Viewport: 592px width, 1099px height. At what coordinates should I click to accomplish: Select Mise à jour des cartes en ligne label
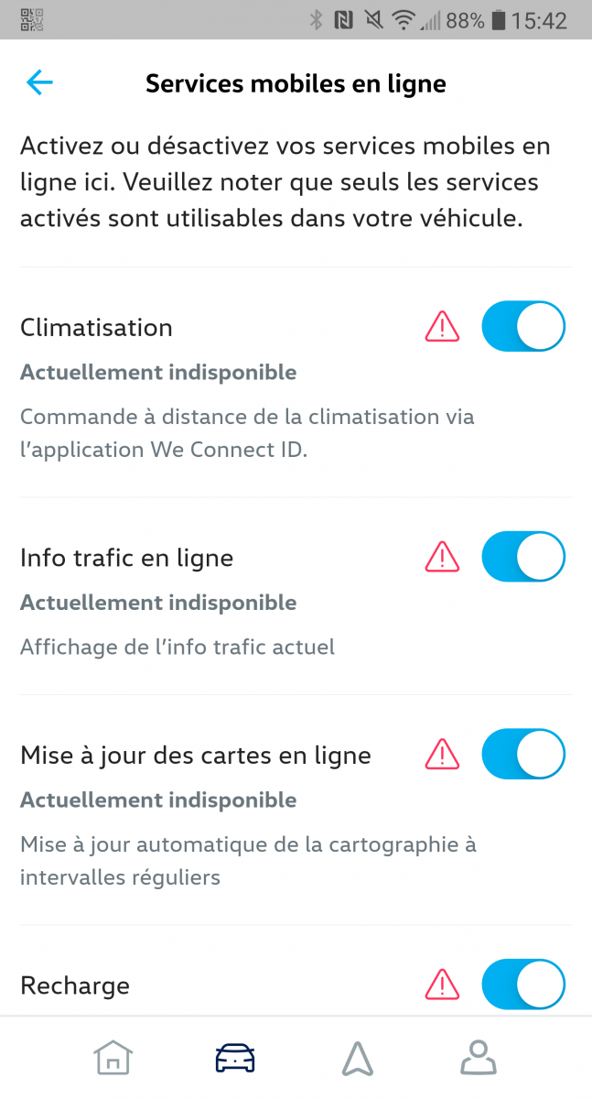[x=195, y=756]
